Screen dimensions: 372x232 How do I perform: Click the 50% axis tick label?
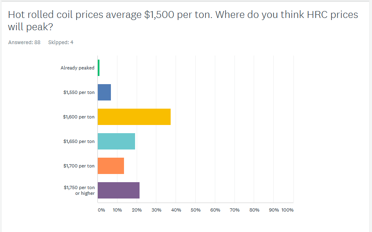click(x=196, y=210)
